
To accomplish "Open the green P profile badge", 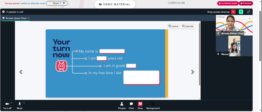I will pyautogui.click(x=241, y=12).
